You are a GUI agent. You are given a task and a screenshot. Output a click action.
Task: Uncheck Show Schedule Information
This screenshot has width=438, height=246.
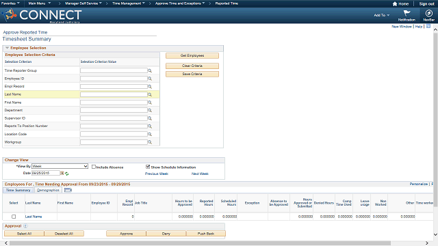click(148, 167)
